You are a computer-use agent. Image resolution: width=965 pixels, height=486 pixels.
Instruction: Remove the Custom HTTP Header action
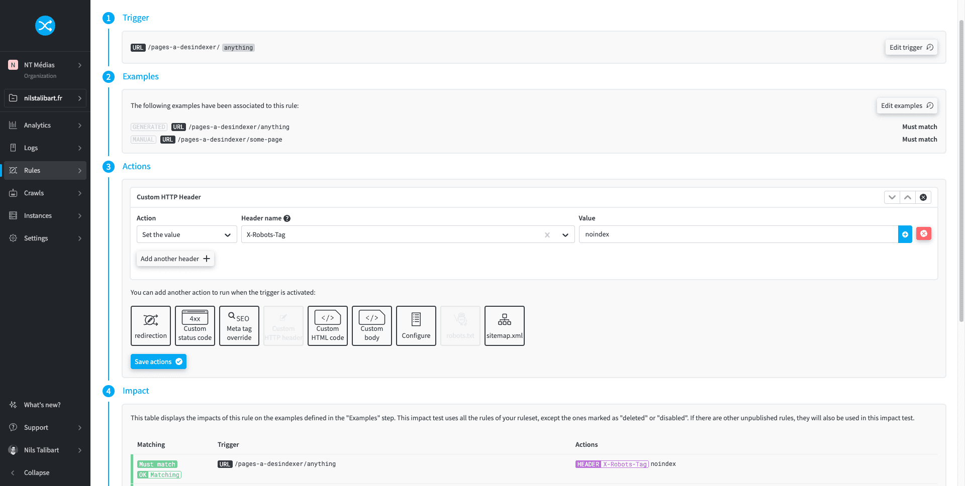coord(923,197)
